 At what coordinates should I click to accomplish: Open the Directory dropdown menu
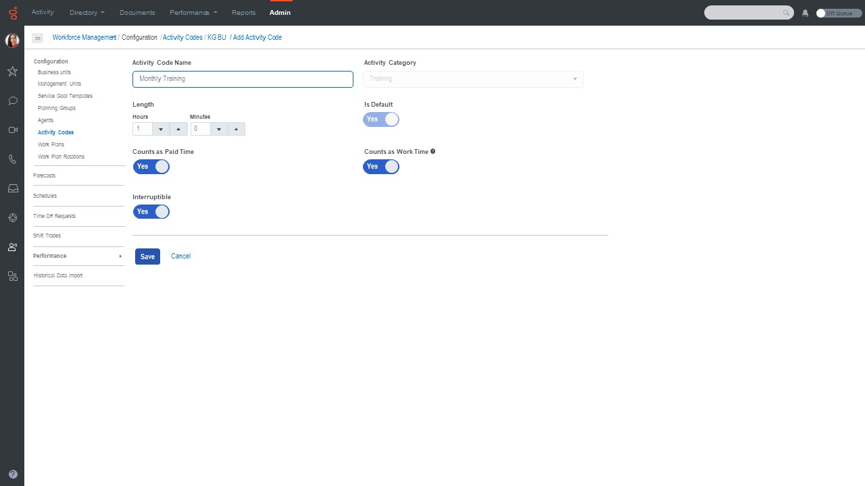click(87, 13)
